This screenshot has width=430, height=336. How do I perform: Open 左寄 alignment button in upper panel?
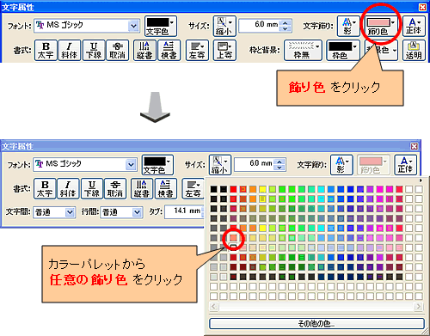(x=197, y=51)
